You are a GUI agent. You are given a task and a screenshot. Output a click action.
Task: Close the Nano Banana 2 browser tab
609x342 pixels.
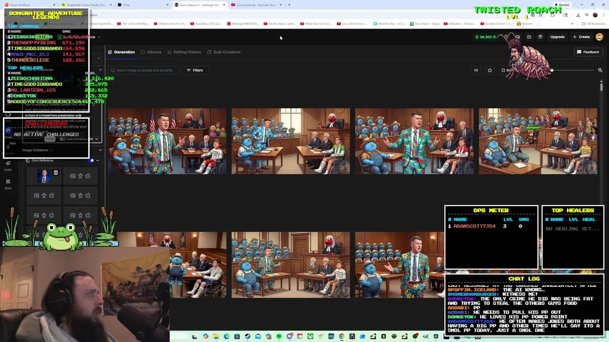coord(224,5)
